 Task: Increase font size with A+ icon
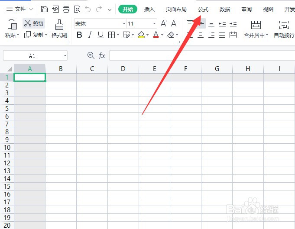point(164,23)
